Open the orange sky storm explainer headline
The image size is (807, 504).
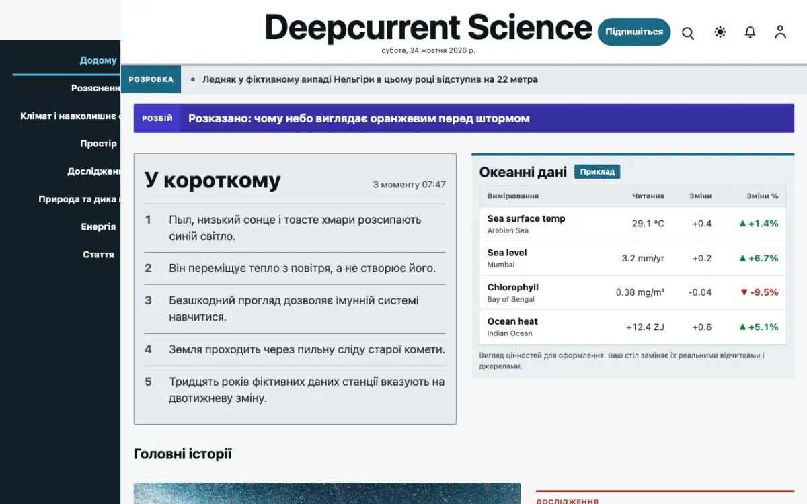tap(358, 118)
